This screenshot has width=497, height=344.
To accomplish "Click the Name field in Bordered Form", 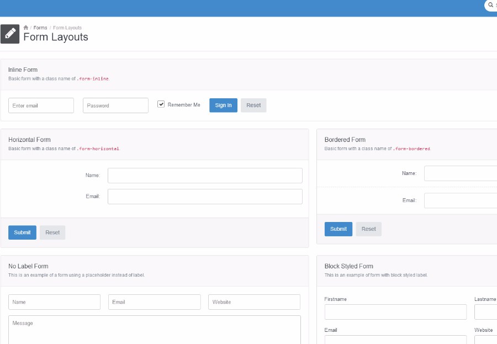I will point(460,173).
